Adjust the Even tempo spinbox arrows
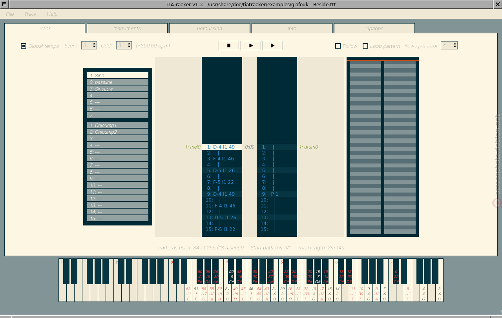The height and width of the screenshot is (318, 502). [x=94, y=45]
